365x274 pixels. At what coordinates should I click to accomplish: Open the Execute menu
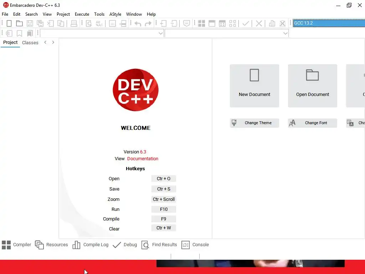[82, 14]
